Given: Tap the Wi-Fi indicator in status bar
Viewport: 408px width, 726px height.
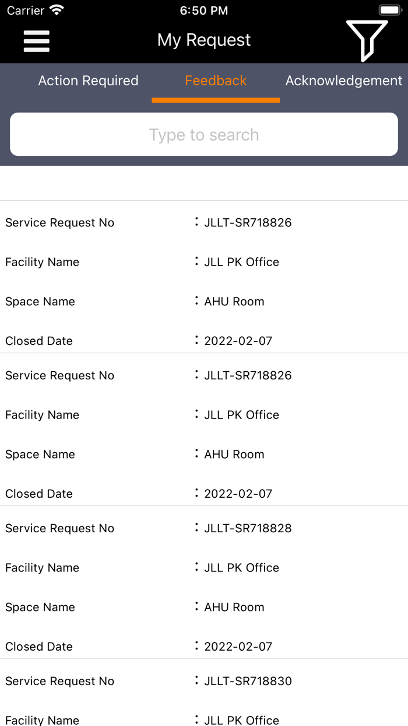Looking at the screenshot, I should [55, 10].
